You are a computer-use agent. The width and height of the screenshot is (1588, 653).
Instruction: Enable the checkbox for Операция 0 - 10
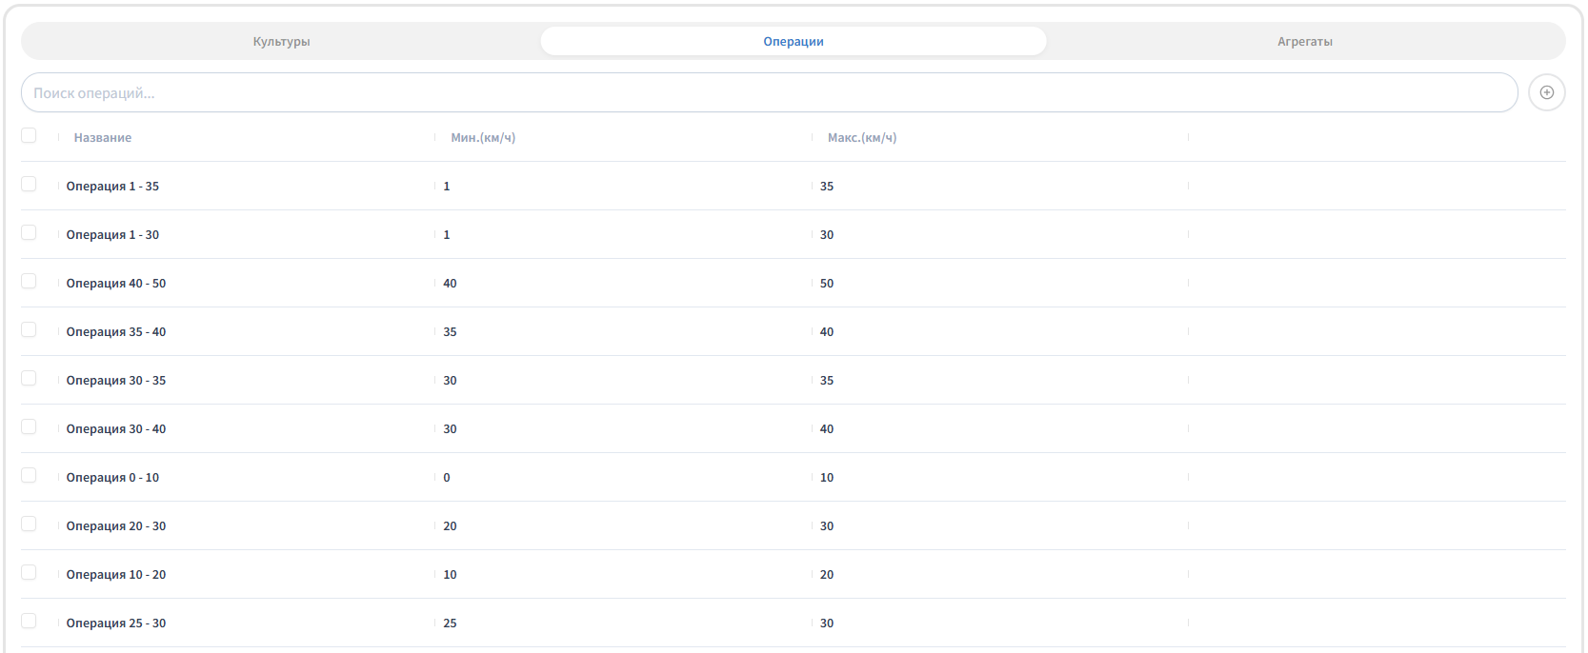pyautogui.click(x=29, y=476)
